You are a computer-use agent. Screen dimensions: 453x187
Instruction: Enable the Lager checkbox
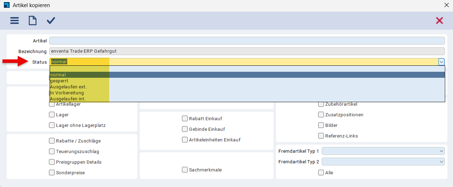[x=52, y=115]
